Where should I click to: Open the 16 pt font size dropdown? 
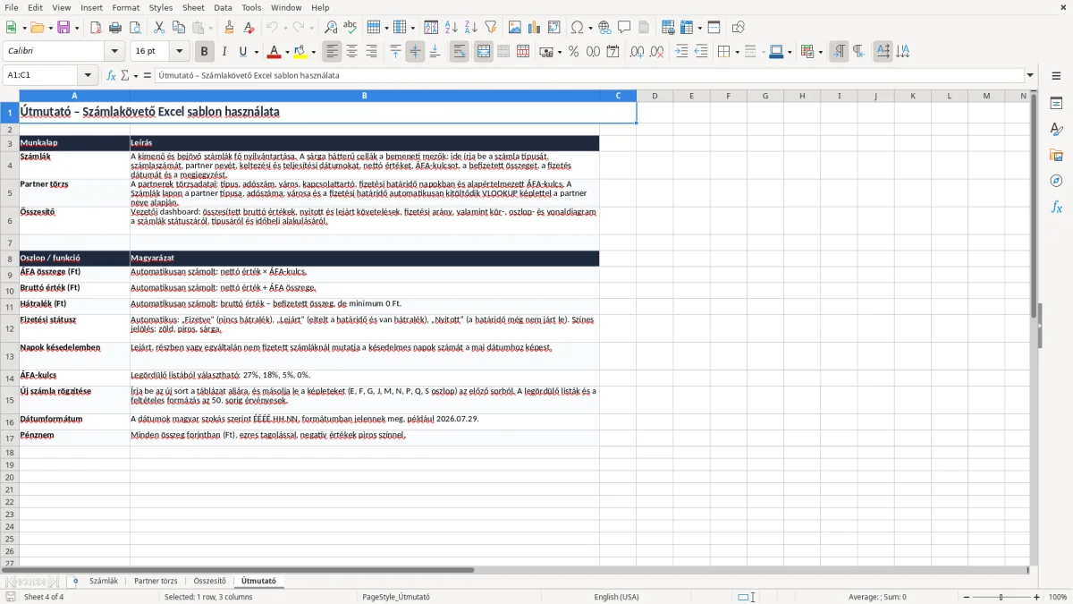pos(180,52)
